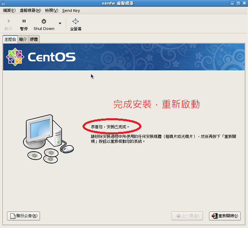The width and height of the screenshot is (248, 228).
Task: Click the window menu icon in title bar
Action: tap(3, 3)
